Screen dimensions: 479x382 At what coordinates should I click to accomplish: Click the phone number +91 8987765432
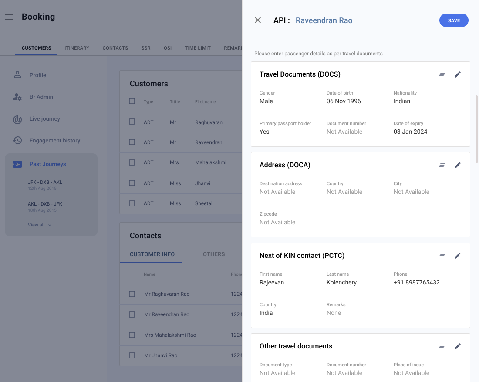416,282
